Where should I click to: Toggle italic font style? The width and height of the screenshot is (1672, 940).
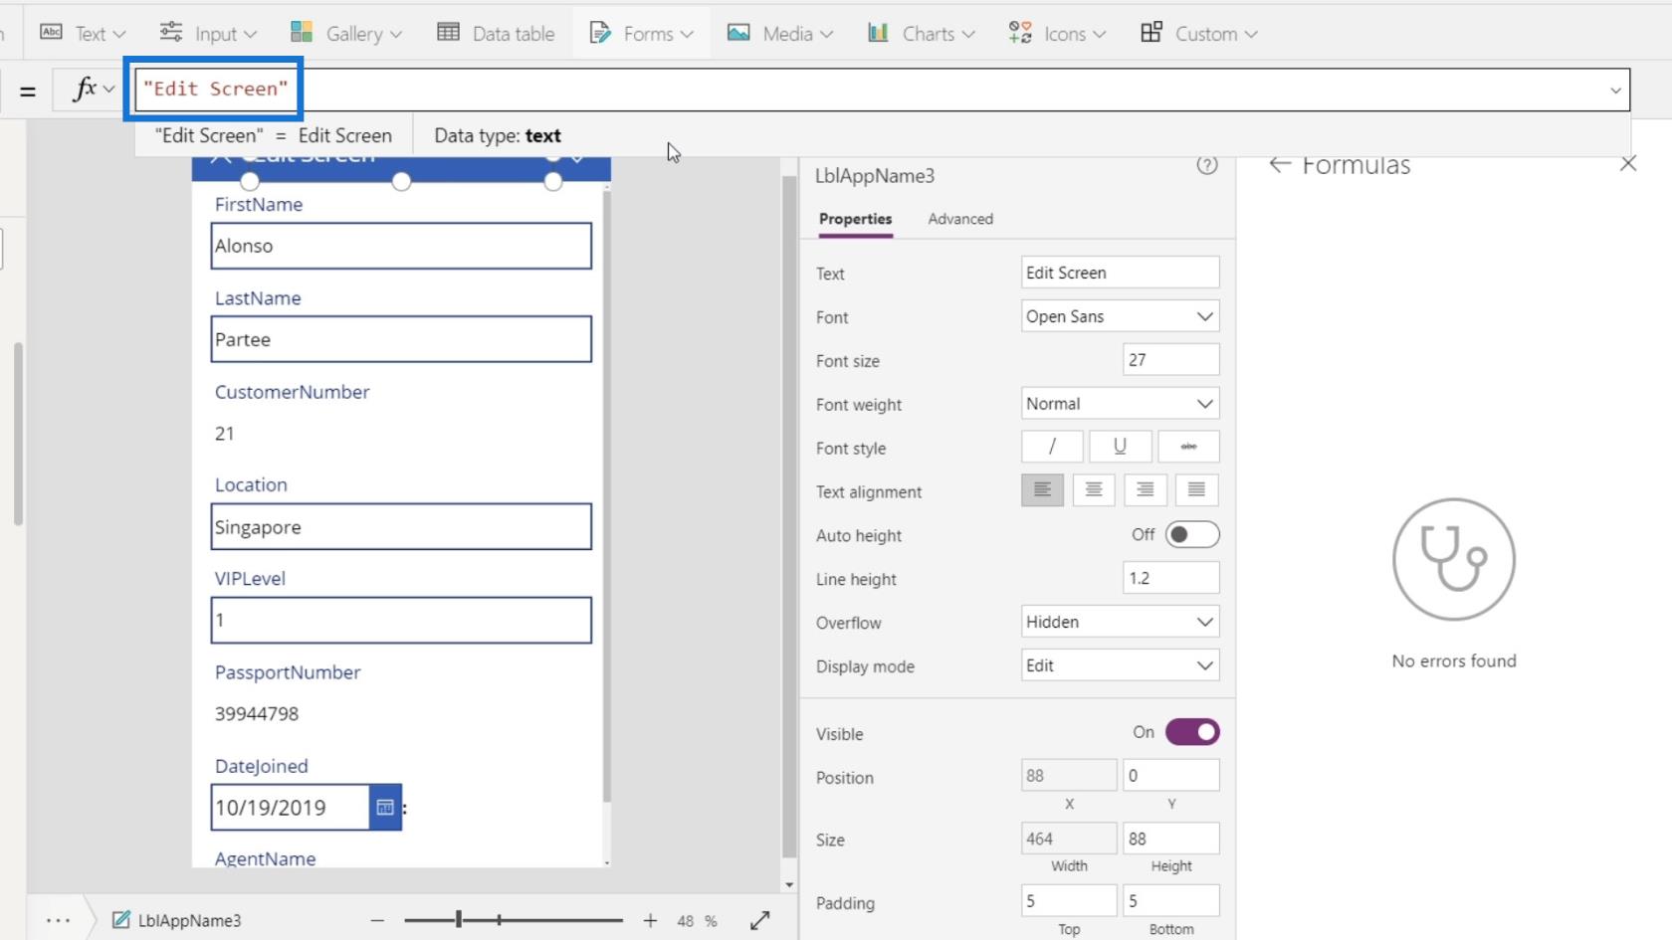[x=1052, y=447]
